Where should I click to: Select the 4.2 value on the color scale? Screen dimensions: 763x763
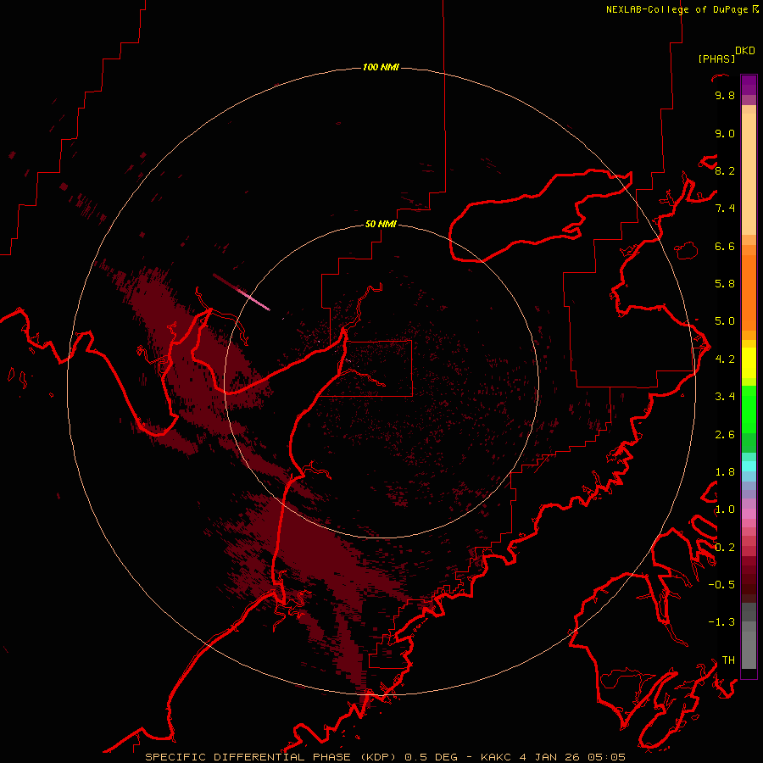725,359
